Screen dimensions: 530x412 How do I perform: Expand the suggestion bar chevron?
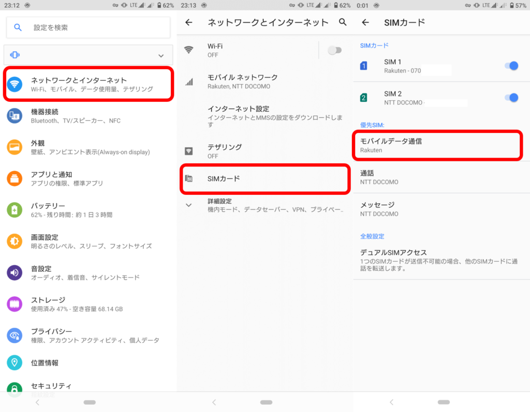(161, 55)
